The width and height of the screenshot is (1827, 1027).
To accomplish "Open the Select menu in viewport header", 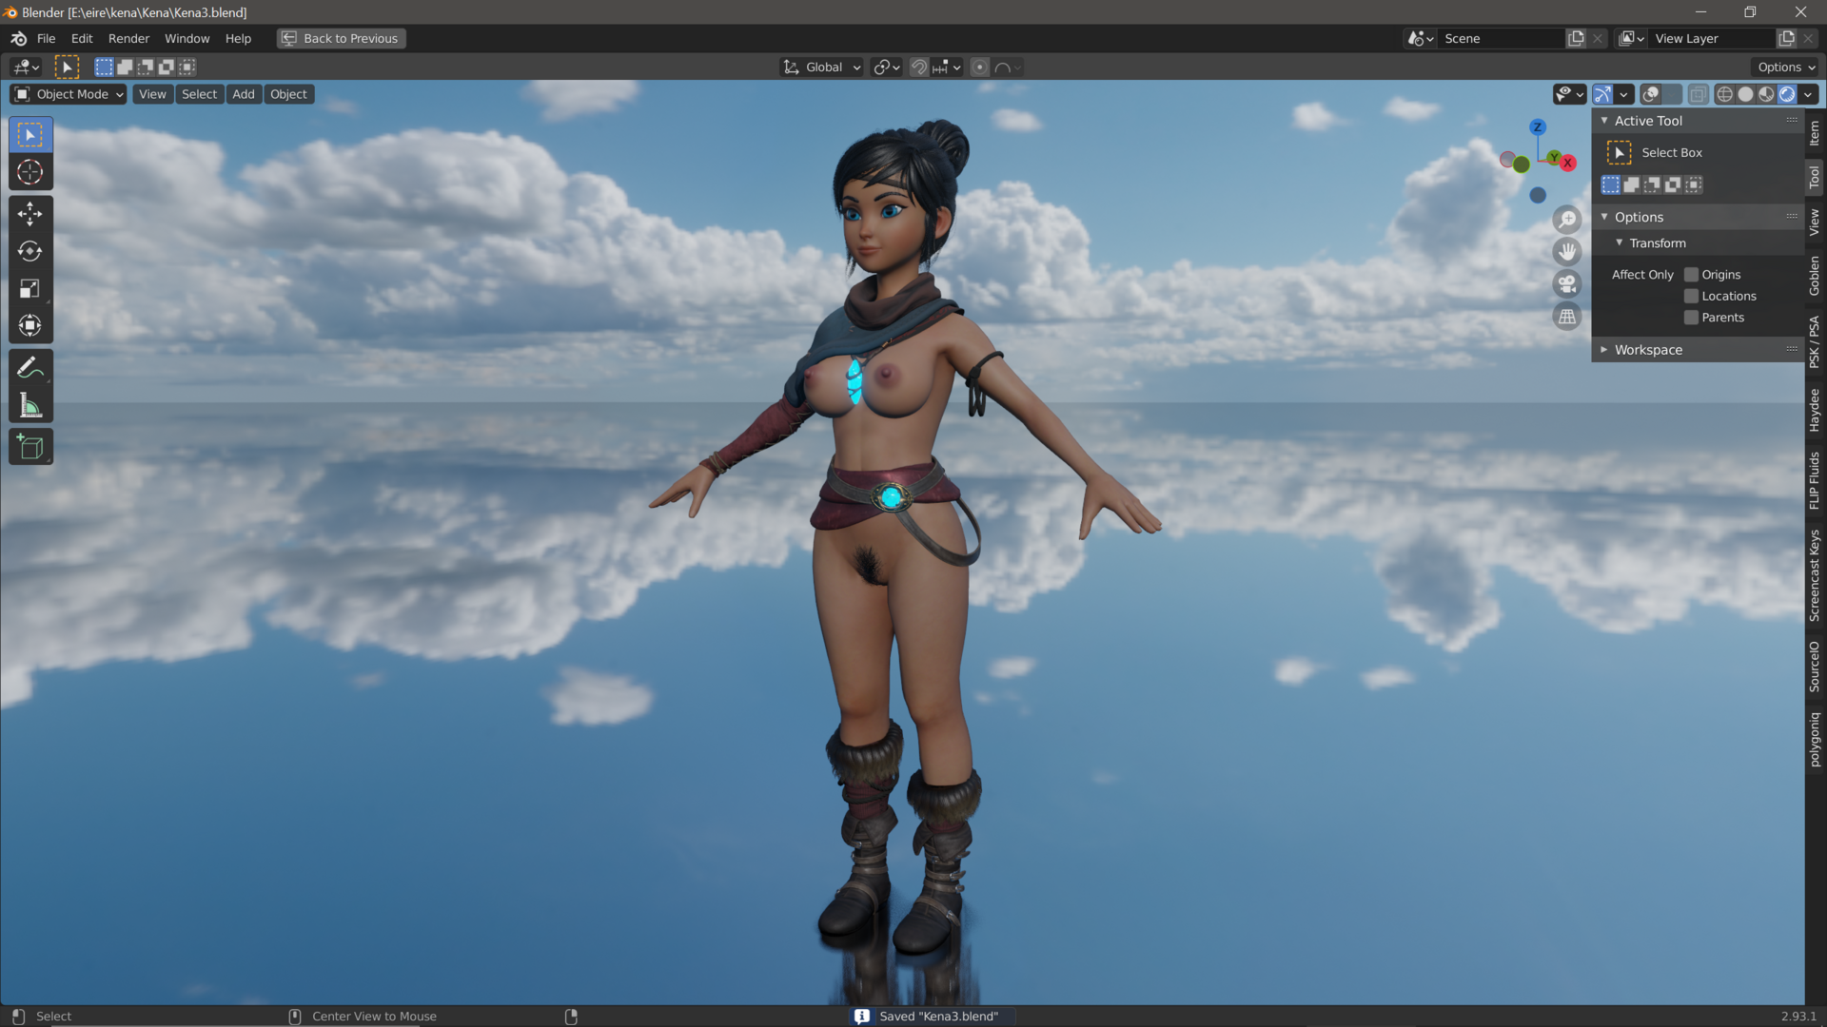I will pos(199,94).
